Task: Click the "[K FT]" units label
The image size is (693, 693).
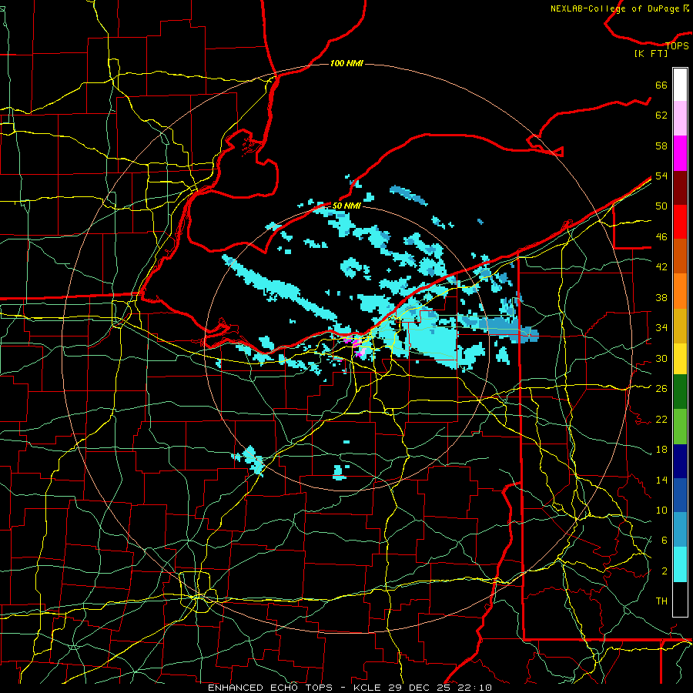Action: pos(651,54)
